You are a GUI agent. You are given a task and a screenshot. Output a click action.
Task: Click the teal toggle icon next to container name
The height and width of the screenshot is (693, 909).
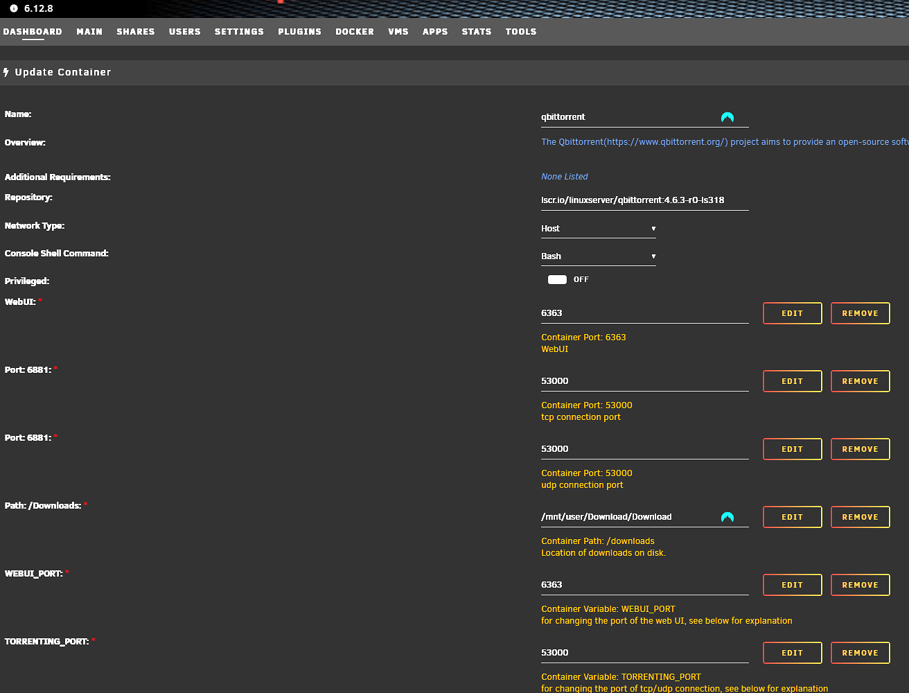727,116
